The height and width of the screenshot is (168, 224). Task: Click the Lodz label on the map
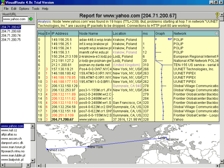pyautogui.click(x=162, y=138)
